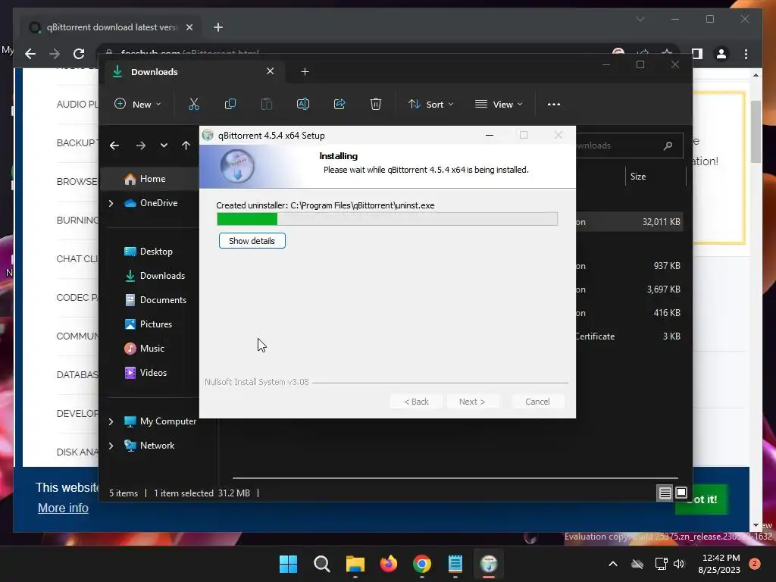Open the View dropdown menu
This screenshot has width=776, height=582.
pos(499,104)
